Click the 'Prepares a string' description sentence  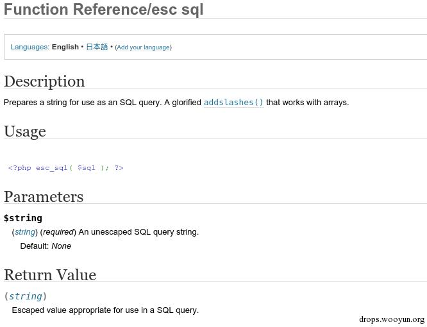(x=103, y=102)
